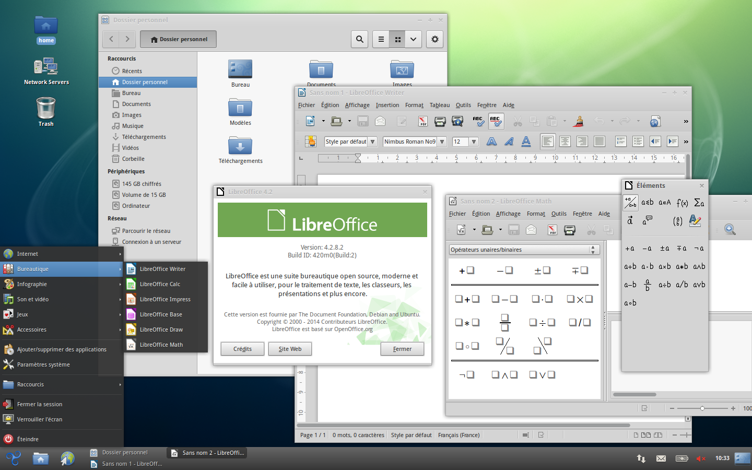Launch LibreOffice Impress from submenu
This screenshot has height=470, width=752.
tap(166, 299)
